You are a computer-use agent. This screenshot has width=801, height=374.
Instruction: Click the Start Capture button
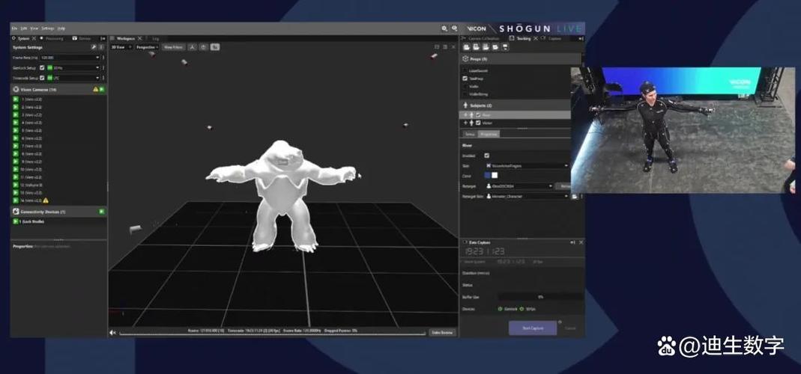click(532, 328)
